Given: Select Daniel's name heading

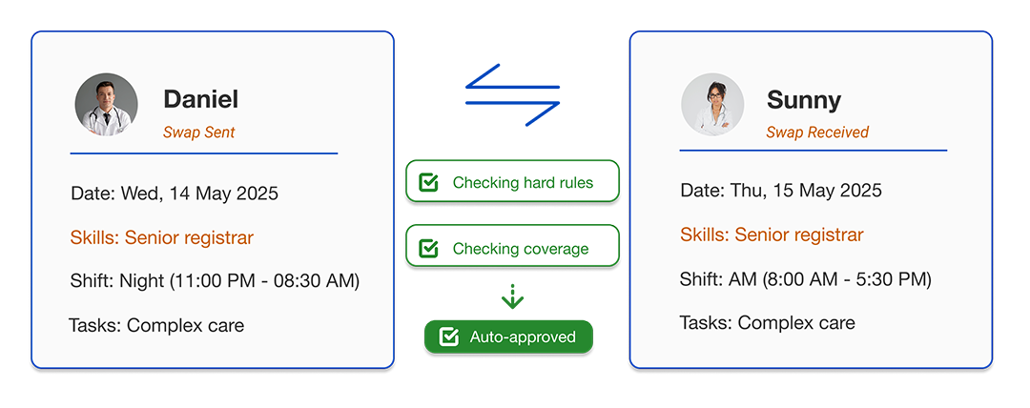Looking at the screenshot, I should coord(201,99).
